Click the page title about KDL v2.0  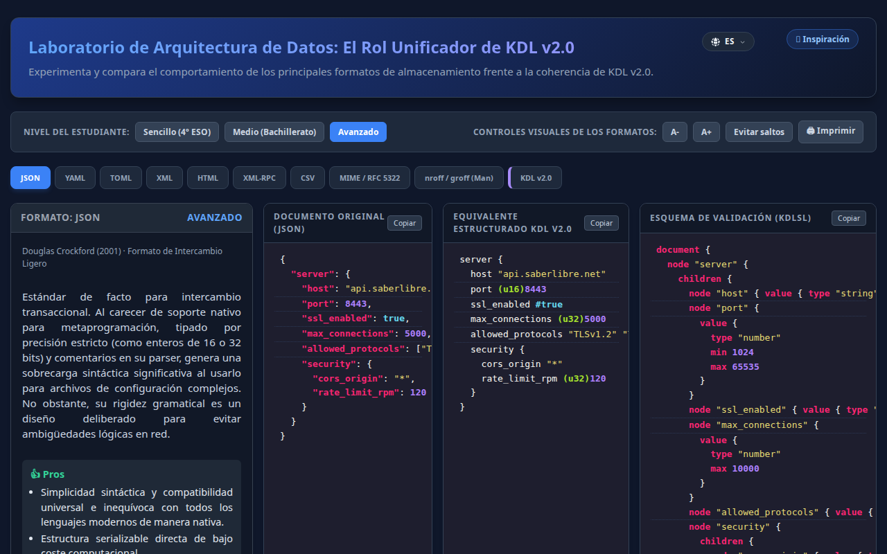pyautogui.click(x=301, y=48)
